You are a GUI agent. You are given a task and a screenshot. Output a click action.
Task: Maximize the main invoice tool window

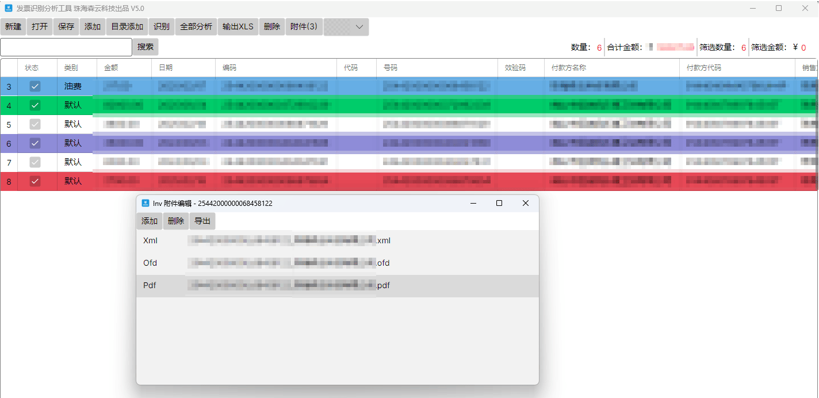pos(779,8)
